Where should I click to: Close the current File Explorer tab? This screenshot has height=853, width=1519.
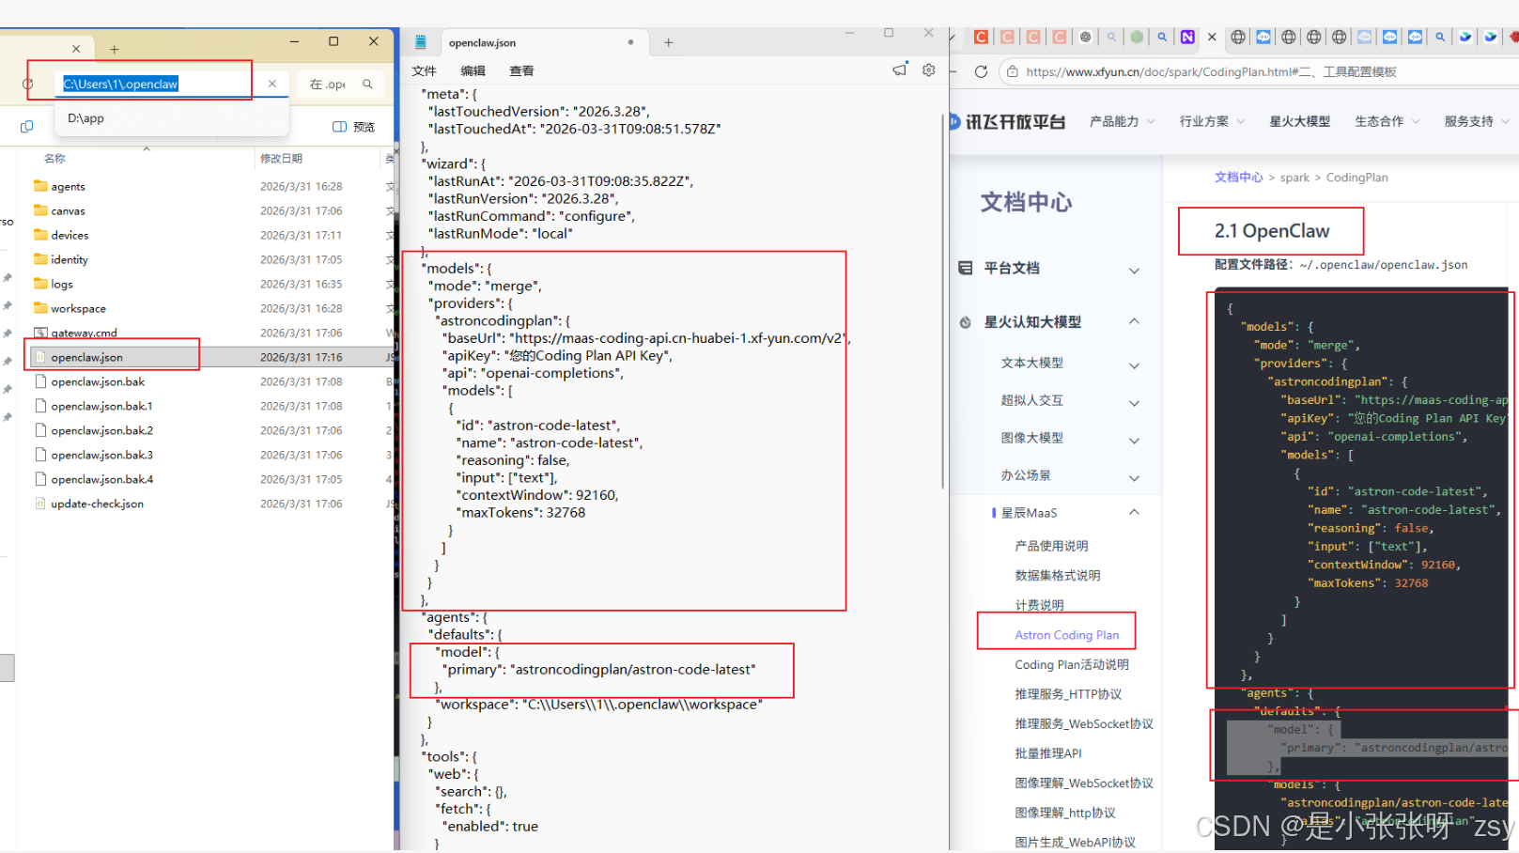[x=76, y=49]
